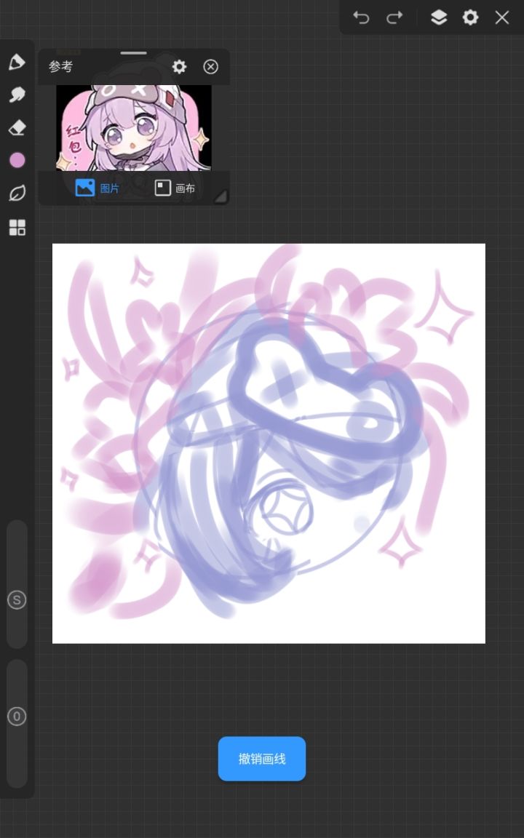Select the brush pen tool

pos(17,62)
